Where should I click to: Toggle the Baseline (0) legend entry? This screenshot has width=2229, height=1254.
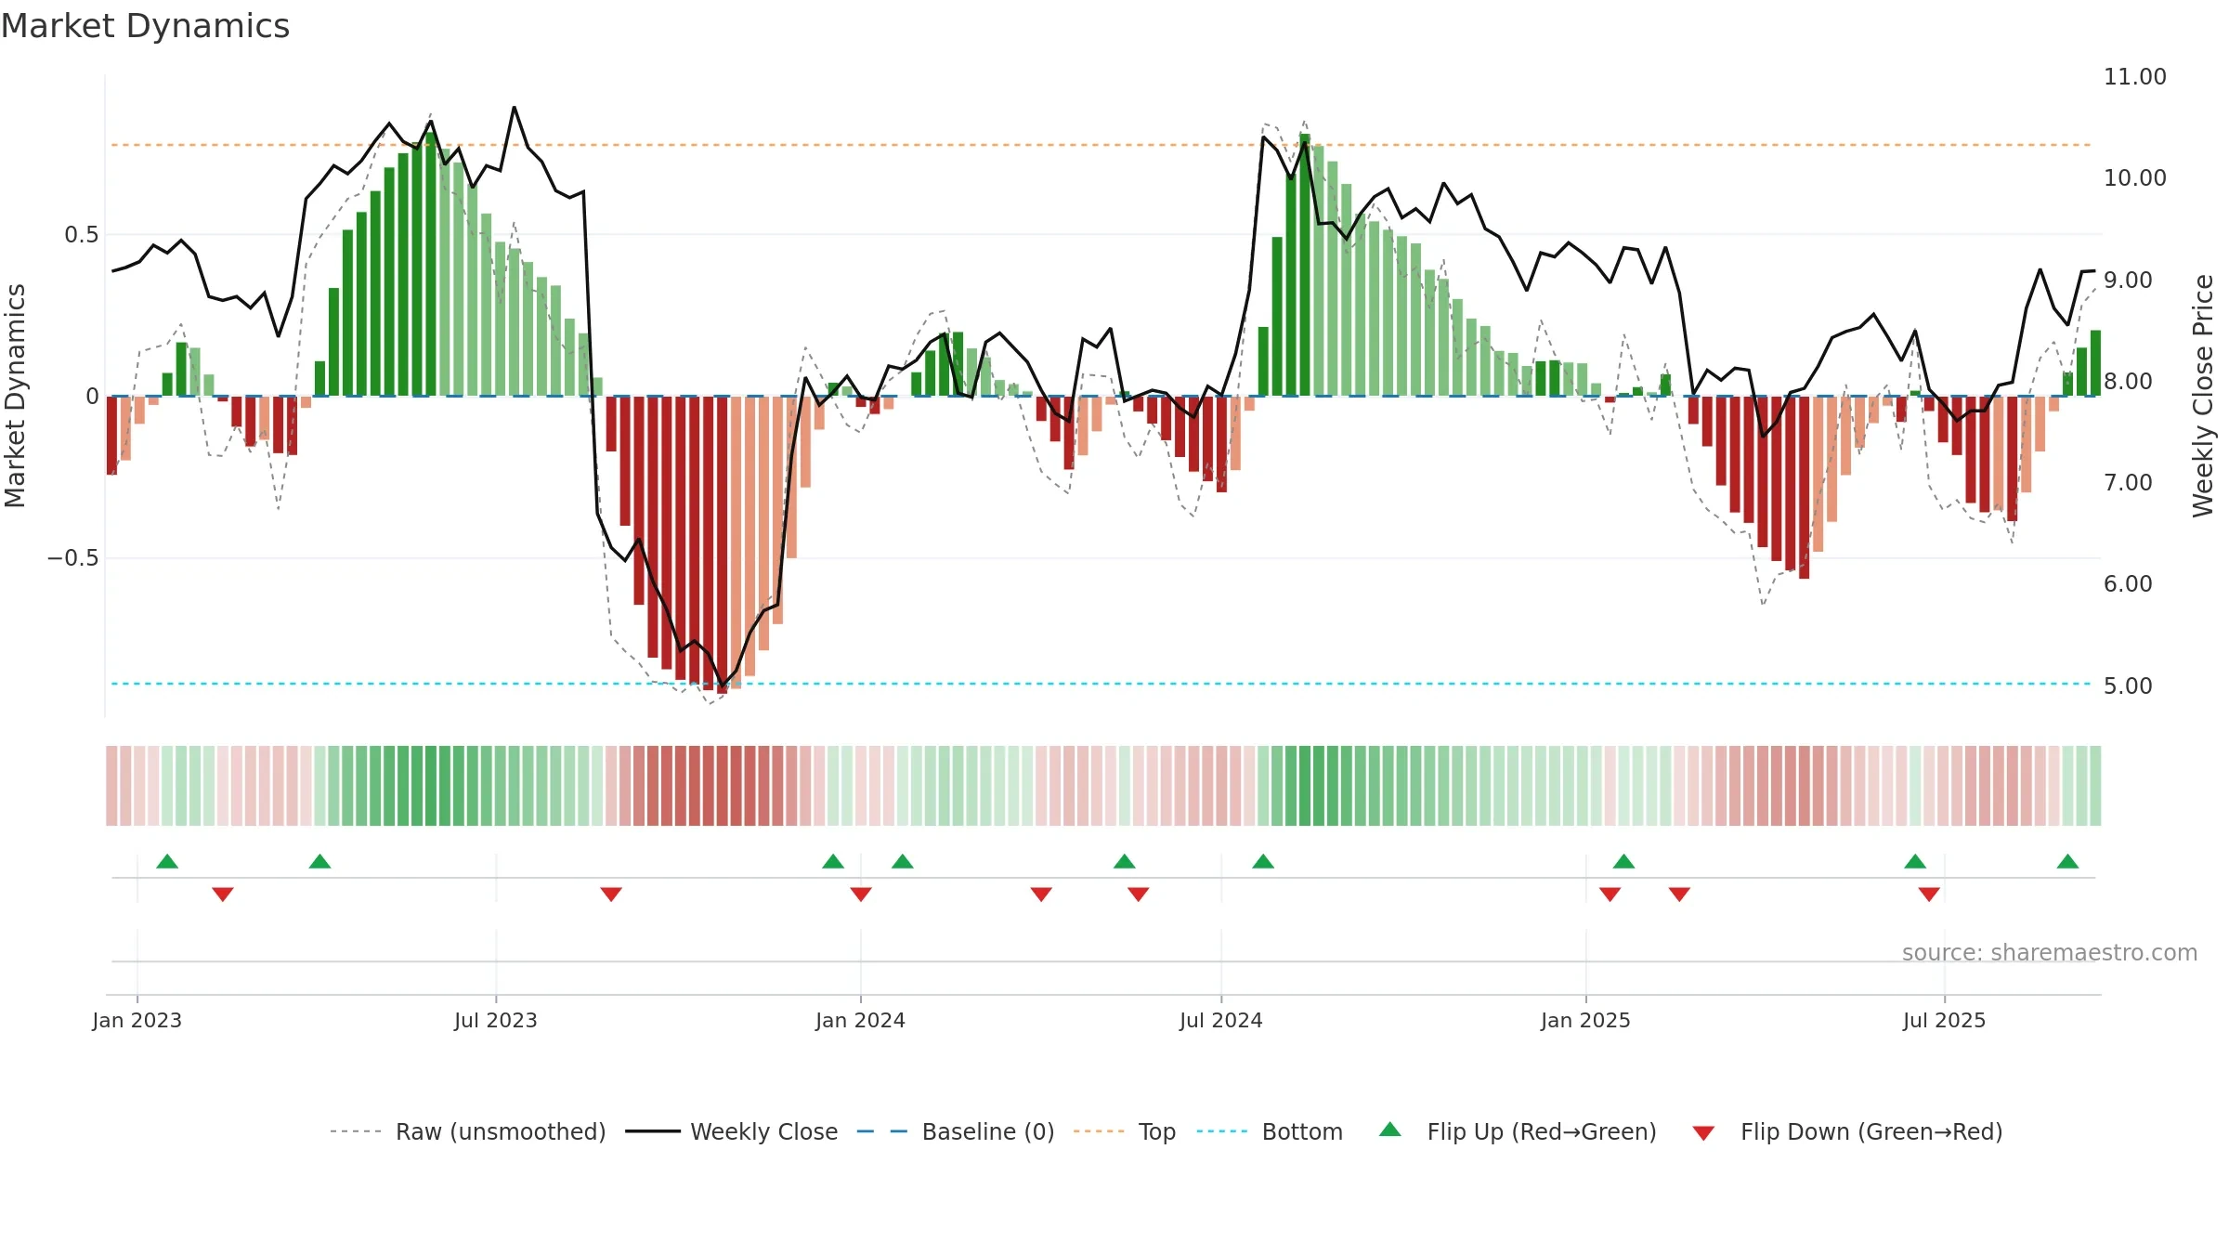coord(956,1131)
